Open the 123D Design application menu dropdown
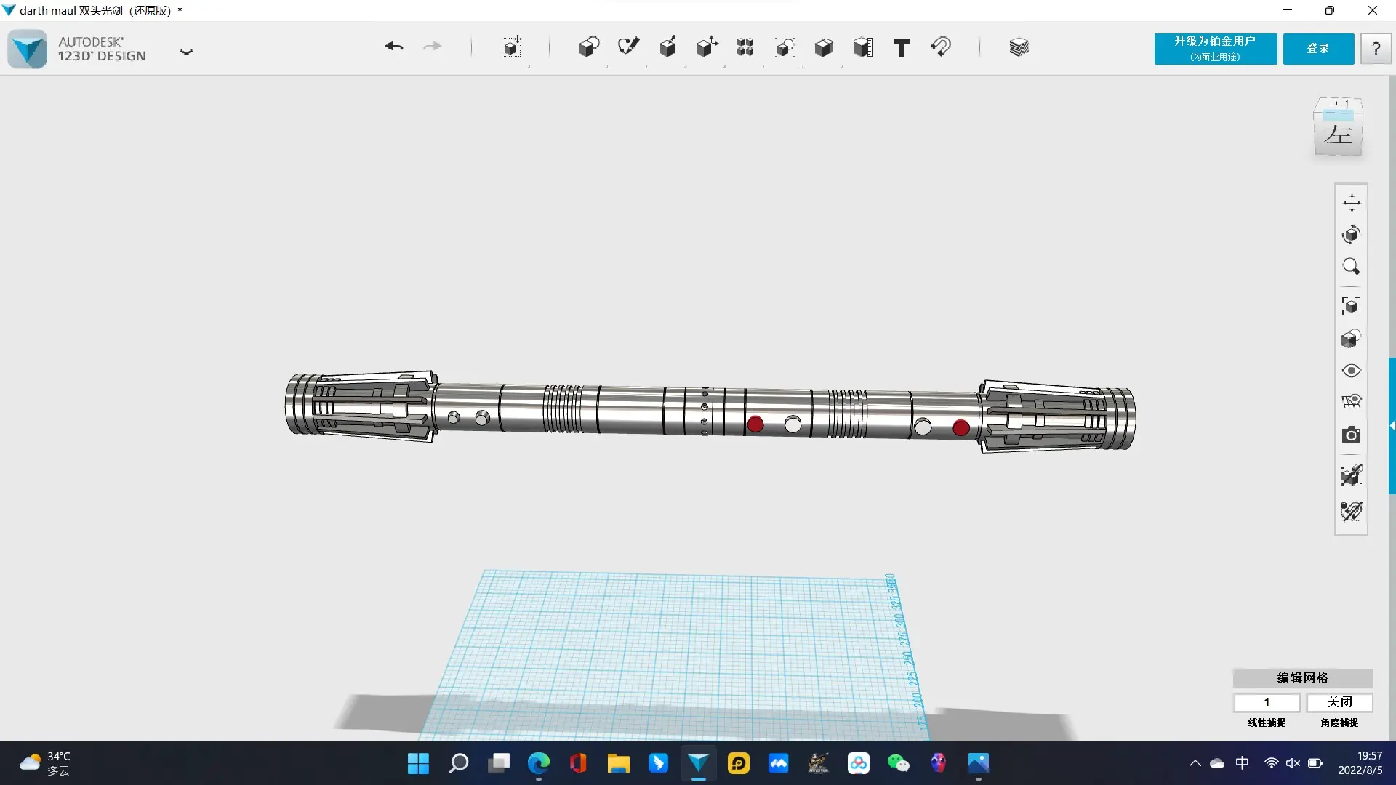The image size is (1396, 785). point(186,52)
